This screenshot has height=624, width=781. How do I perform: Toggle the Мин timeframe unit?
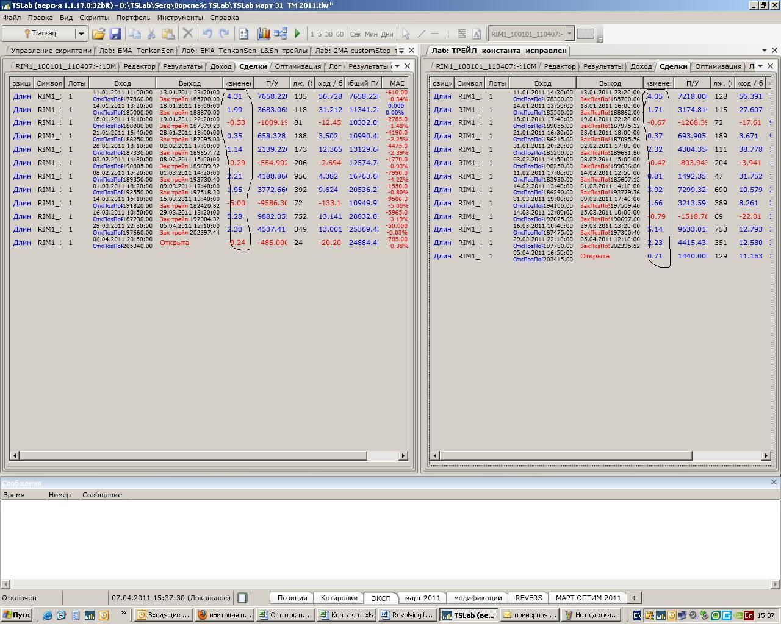coord(371,34)
